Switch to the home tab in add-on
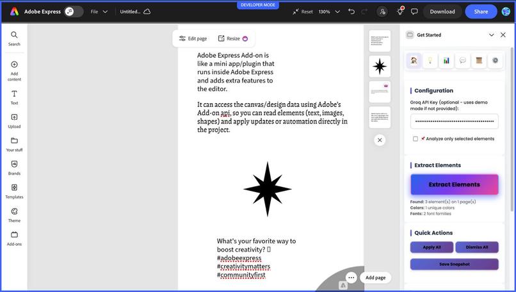516x292 pixels. pos(414,61)
